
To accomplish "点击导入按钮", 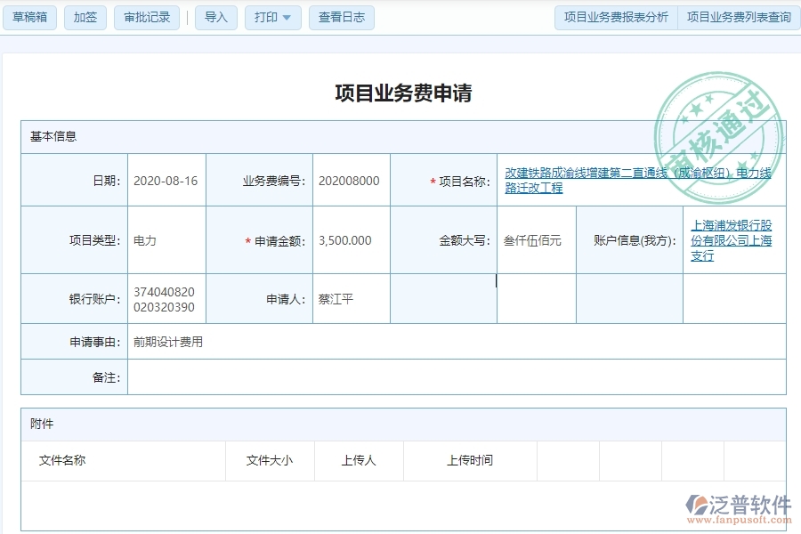I will [x=215, y=17].
